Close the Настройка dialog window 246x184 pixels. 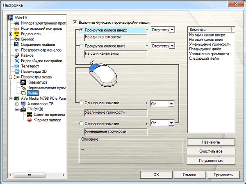(236, 3)
